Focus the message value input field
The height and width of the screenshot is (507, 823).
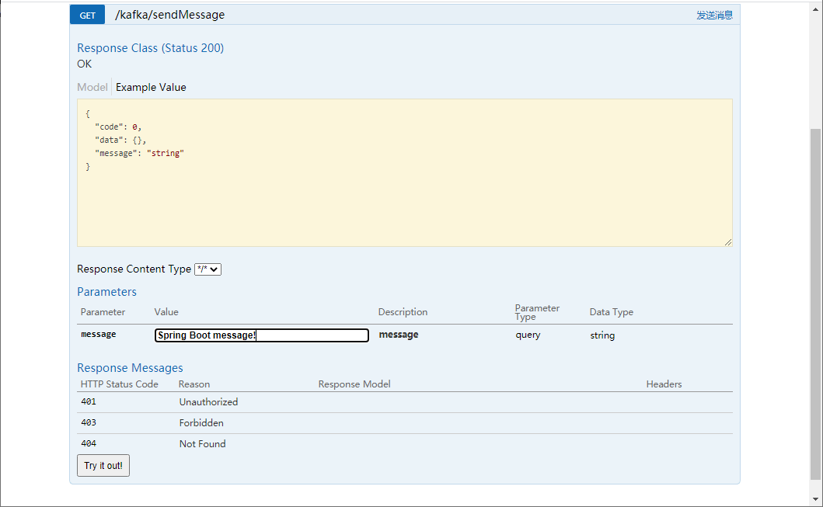pyautogui.click(x=261, y=335)
